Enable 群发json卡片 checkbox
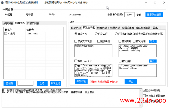This screenshot has width=169, height=109. pos(76,61)
